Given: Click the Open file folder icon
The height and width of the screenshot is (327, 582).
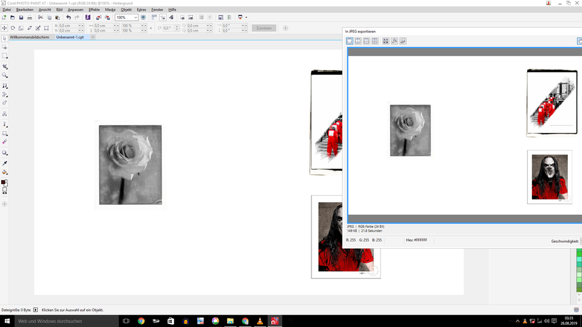Looking at the screenshot, I should (12, 17).
